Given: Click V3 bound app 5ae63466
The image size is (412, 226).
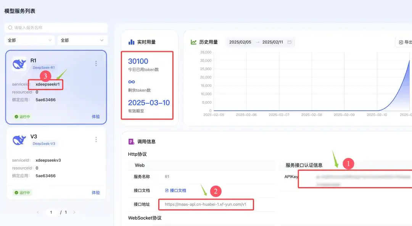Looking at the screenshot, I should [x=46, y=176].
